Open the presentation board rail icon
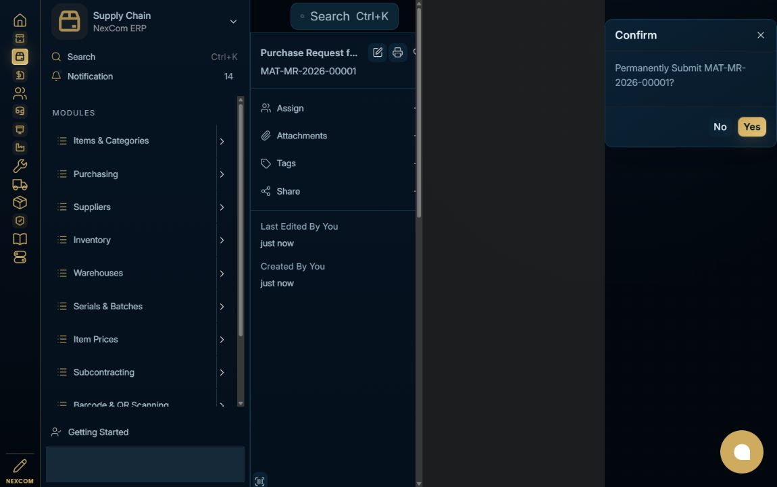This screenshot has height=487, width=777. 20,129
